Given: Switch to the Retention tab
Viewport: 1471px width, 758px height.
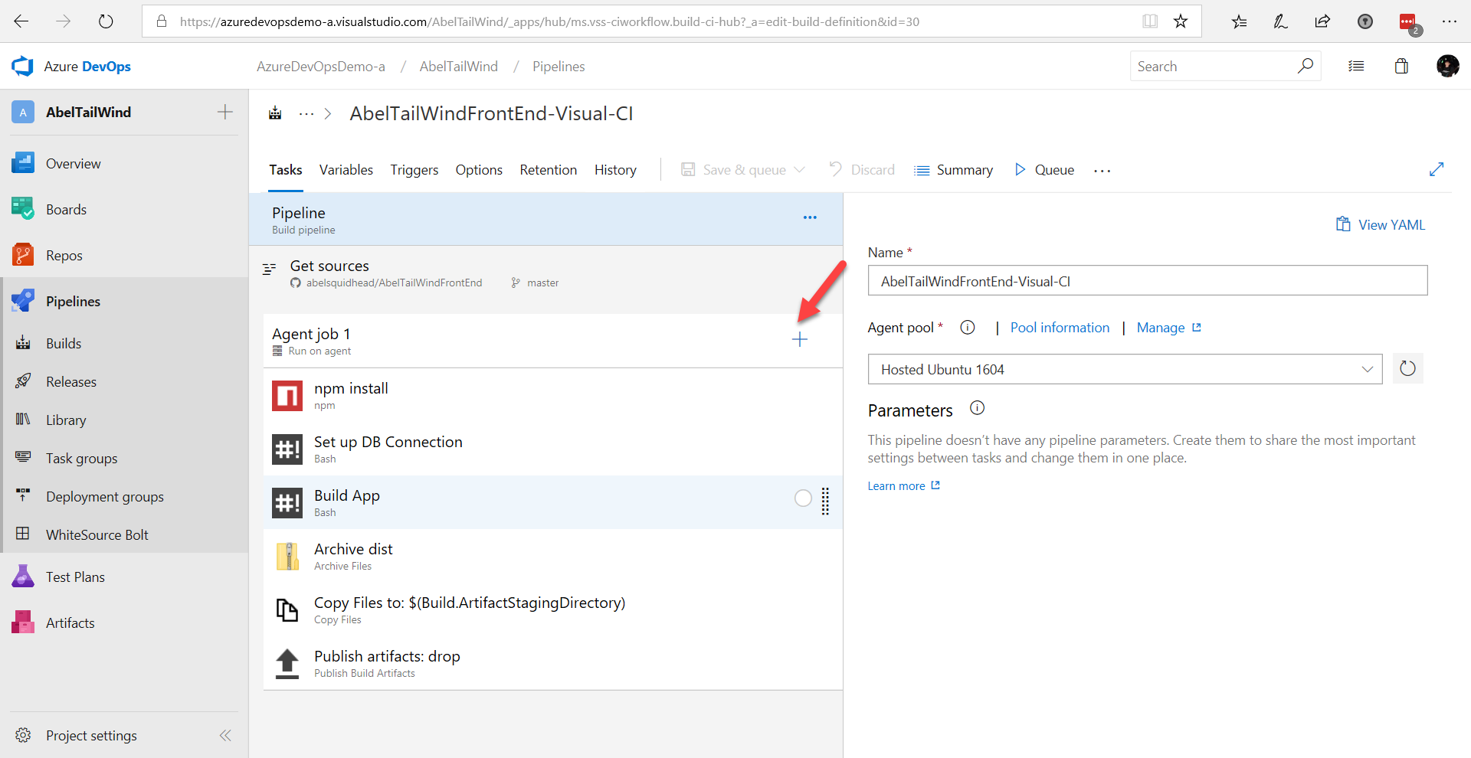Looking at the screenshot, I should click(549, 170).
